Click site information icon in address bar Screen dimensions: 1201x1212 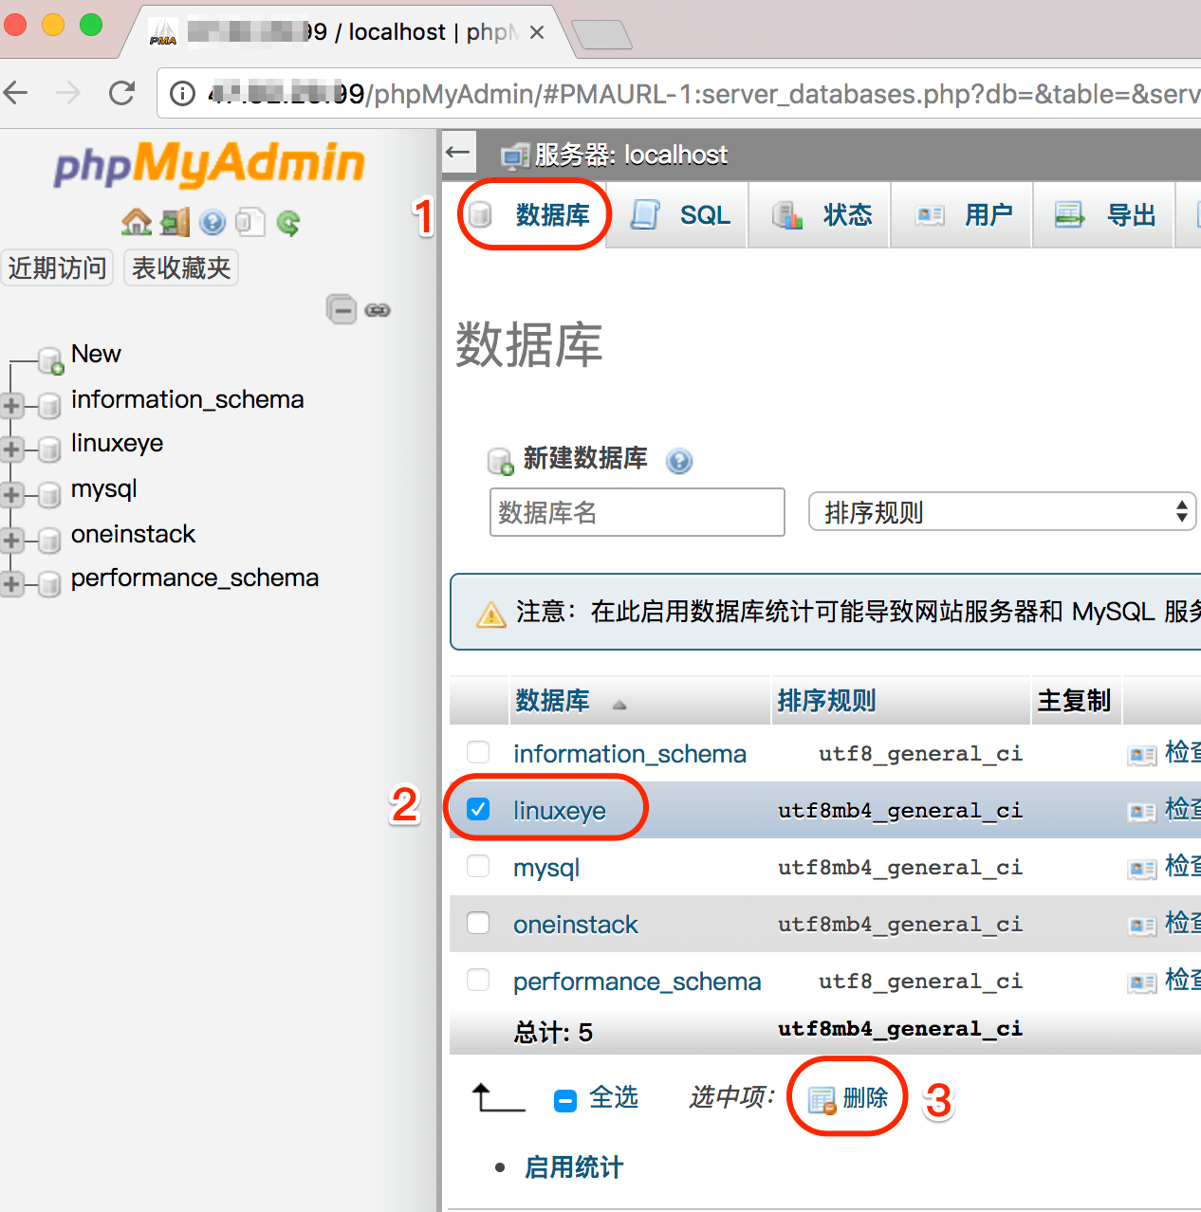pyautogui.click(x=182, y=93)
